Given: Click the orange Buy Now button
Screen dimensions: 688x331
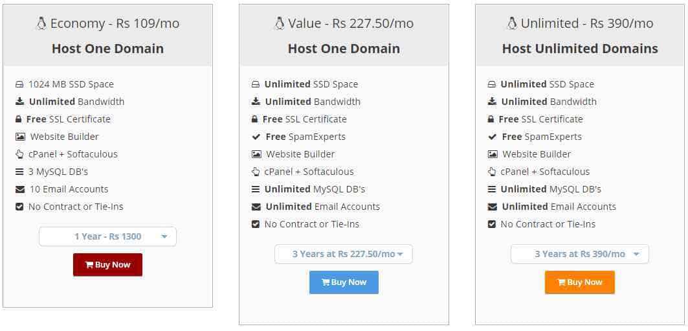Looking at the screenshot, I should coord(580,282).
